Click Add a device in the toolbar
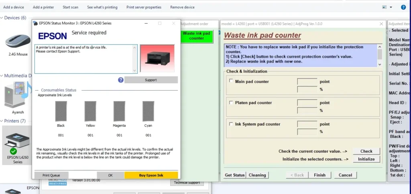This screenshot has height=194, width=411. [x=14, y=7]
